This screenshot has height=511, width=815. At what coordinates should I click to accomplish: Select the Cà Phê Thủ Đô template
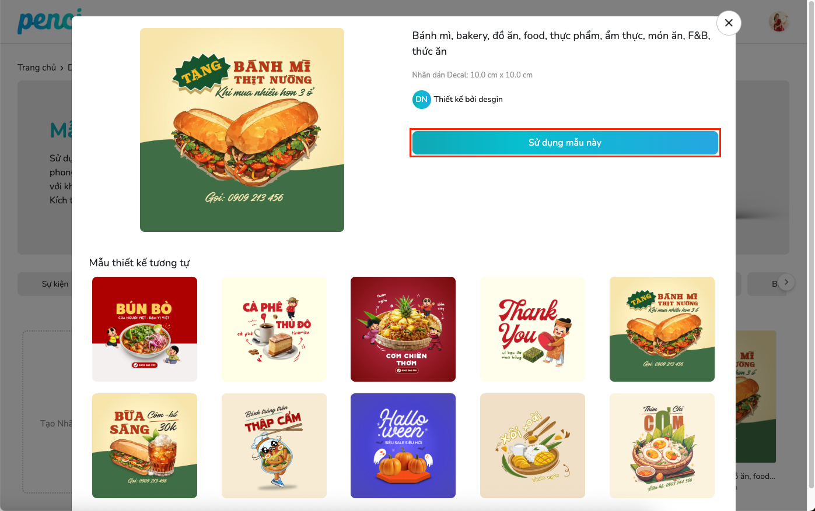(274, 329)
